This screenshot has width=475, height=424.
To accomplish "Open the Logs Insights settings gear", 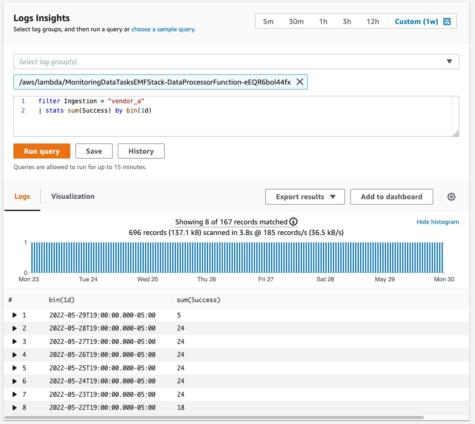I will (451, 197).
